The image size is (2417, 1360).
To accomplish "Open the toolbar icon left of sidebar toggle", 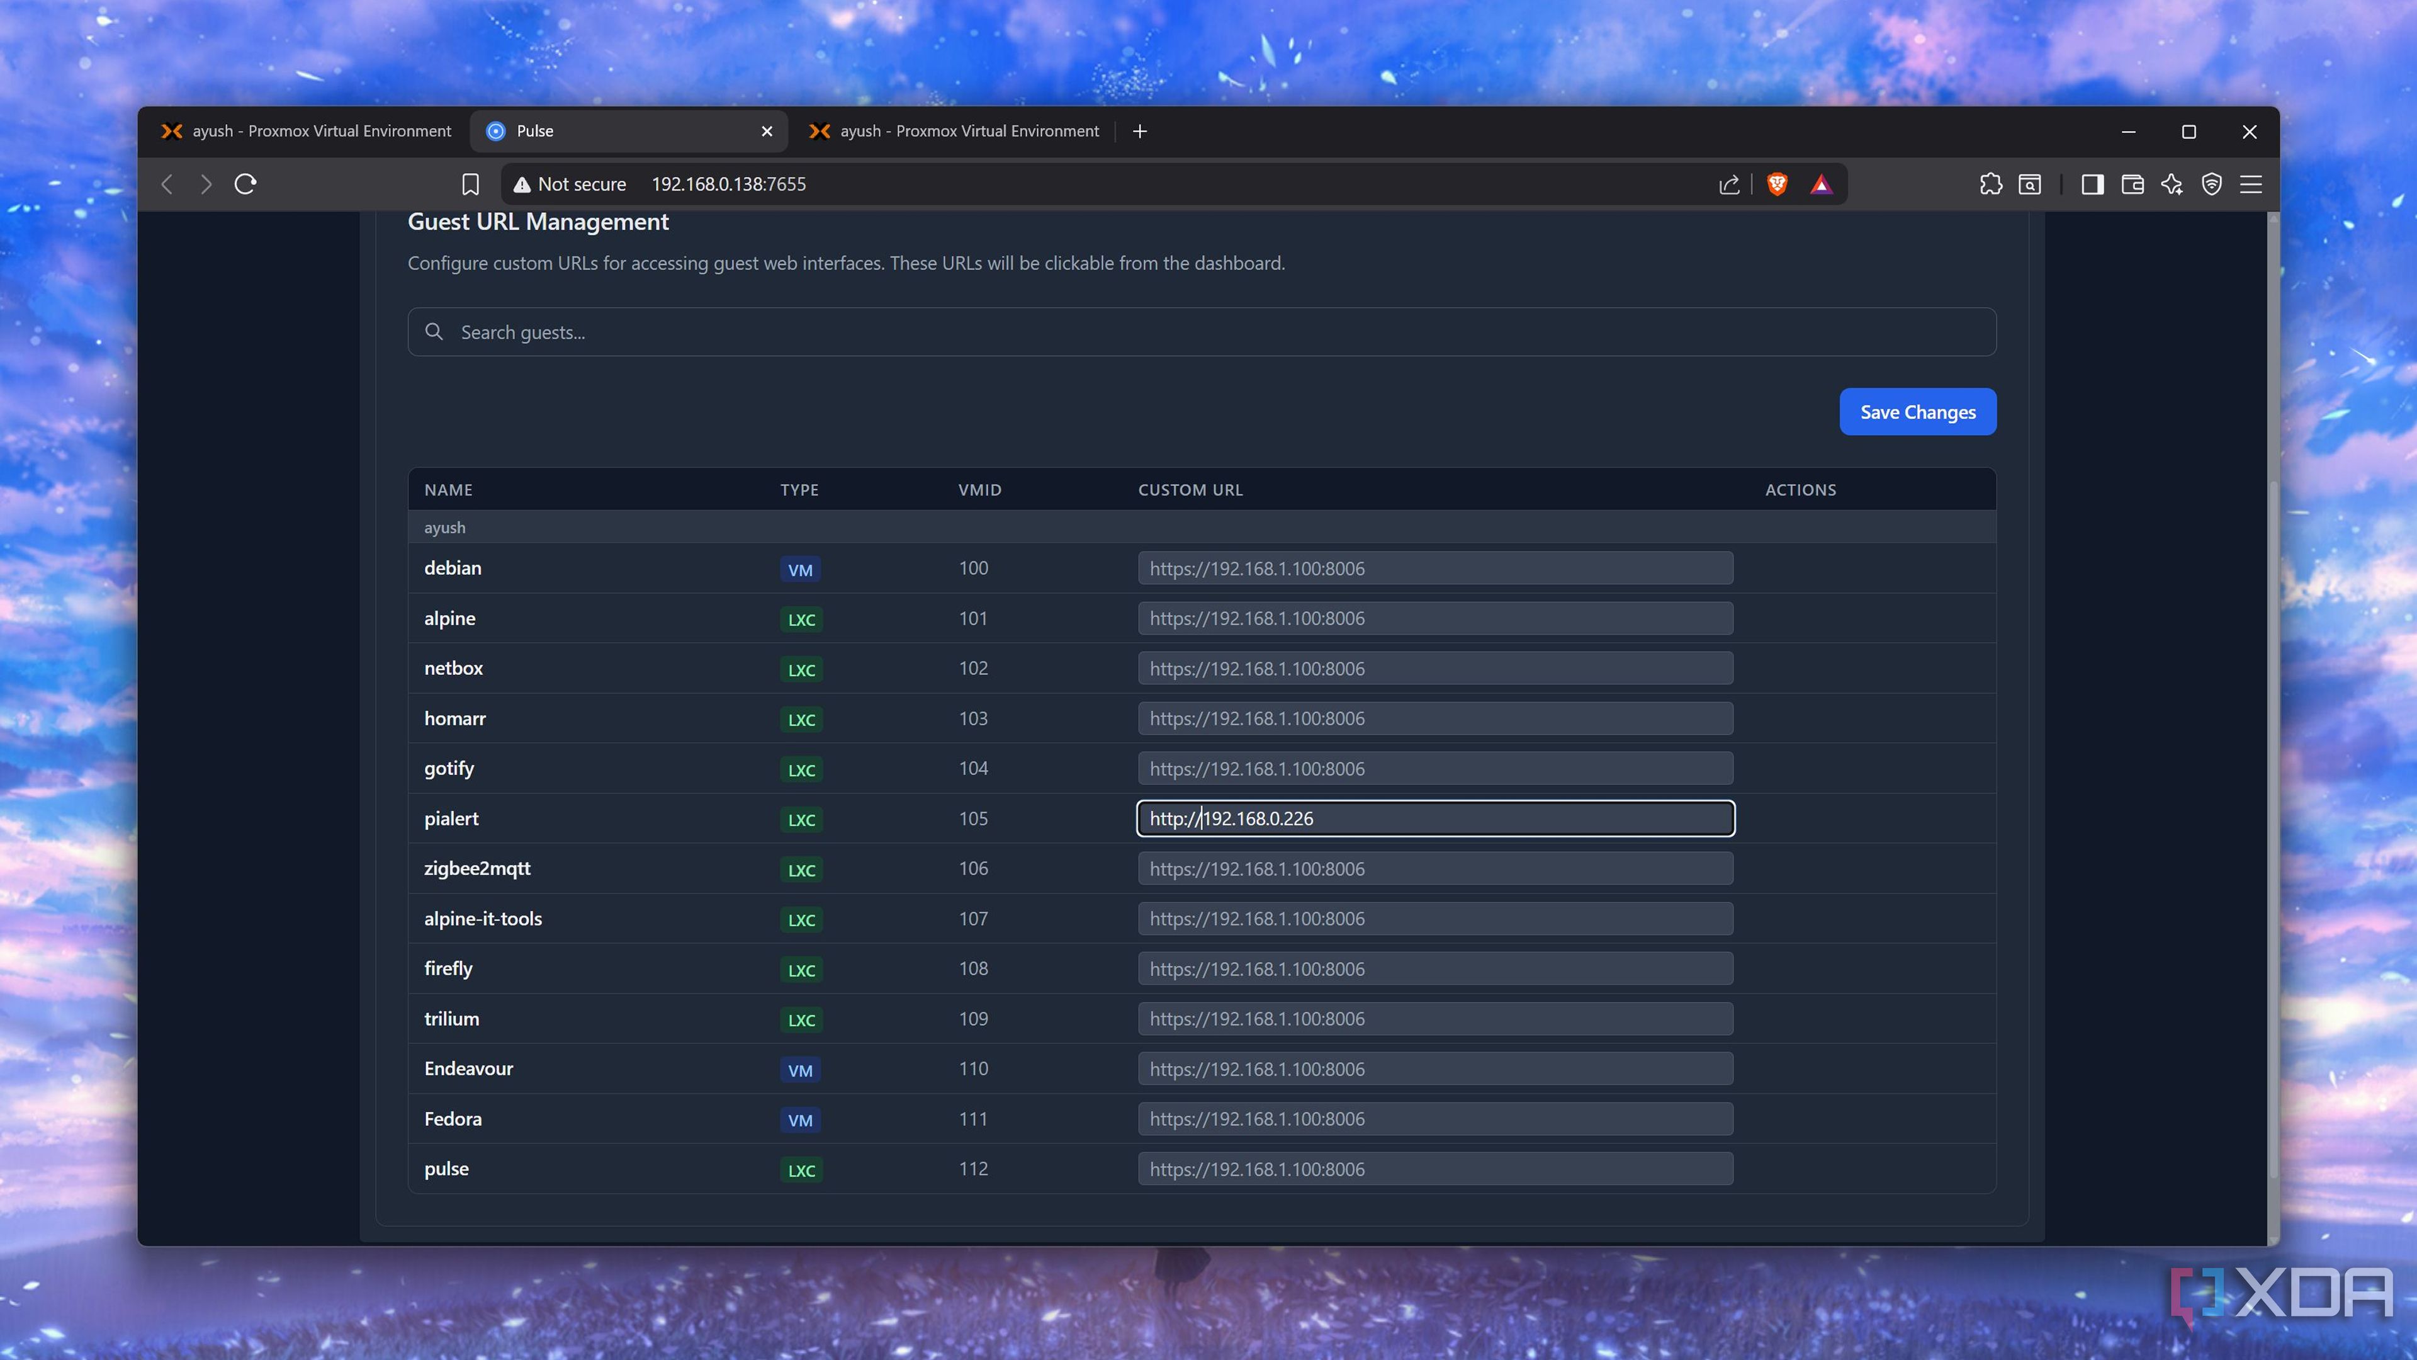I will pyautogui.click(x=2029, y=184).
